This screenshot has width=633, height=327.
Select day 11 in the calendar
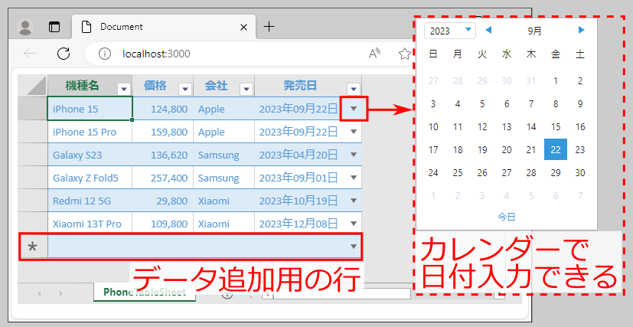point(458,127)
